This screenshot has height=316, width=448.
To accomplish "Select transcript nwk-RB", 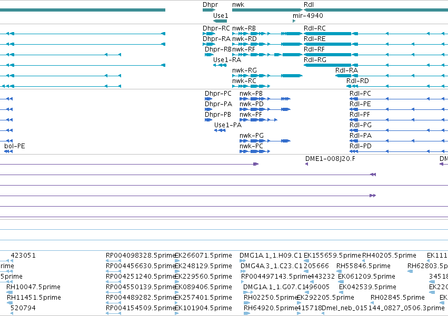I will pos(267,34).
